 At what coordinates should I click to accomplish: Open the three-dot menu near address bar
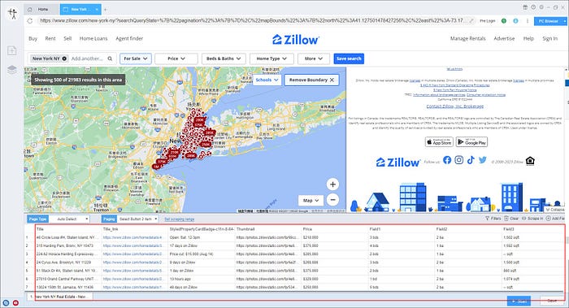point(528,21)
